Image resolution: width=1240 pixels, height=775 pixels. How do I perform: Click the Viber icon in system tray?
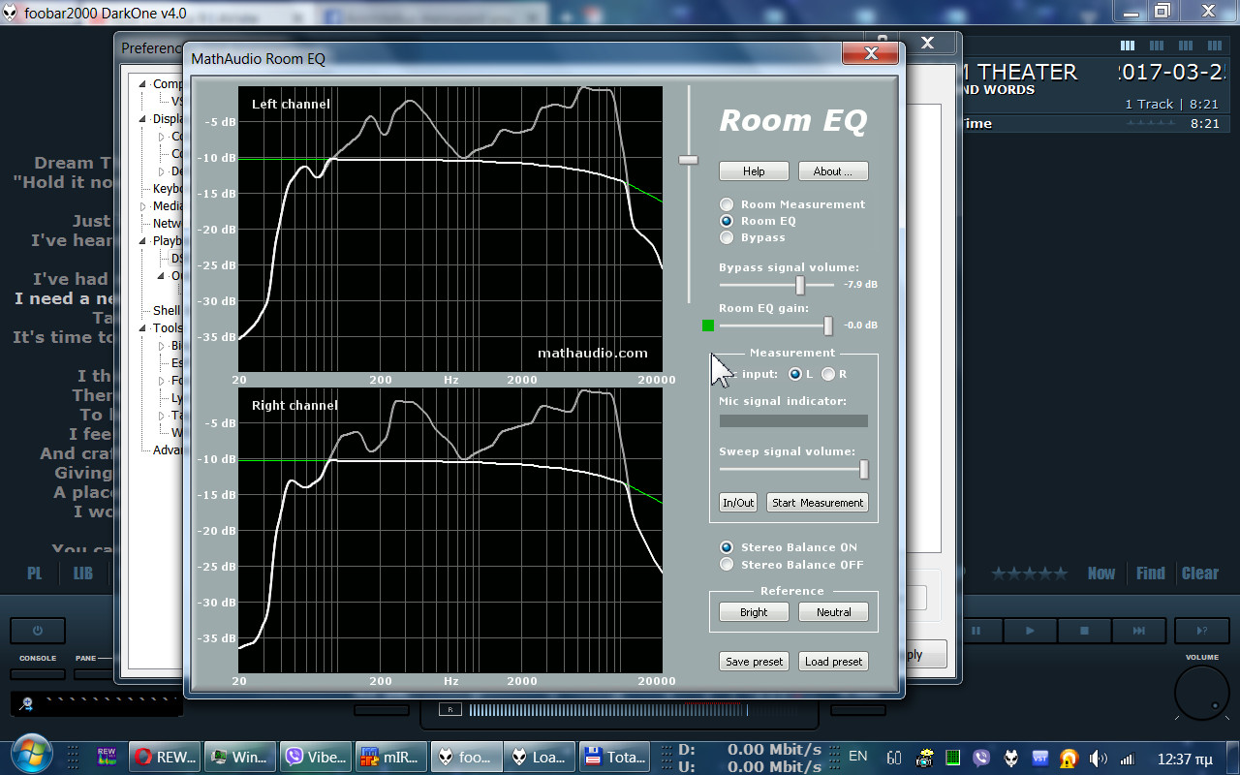(x=981, y=758)
